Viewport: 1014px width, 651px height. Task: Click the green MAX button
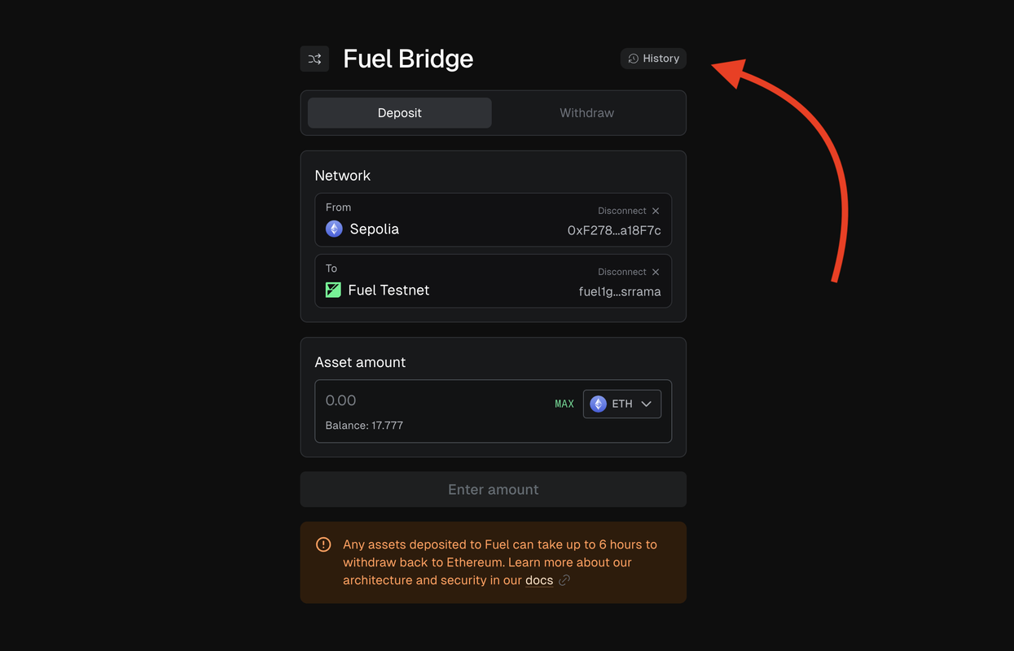pyautogui.click(x=564, y=404)
